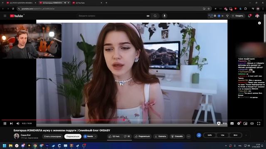
Task: Click the shield icon in player controls
Action: tap(219, 124)
